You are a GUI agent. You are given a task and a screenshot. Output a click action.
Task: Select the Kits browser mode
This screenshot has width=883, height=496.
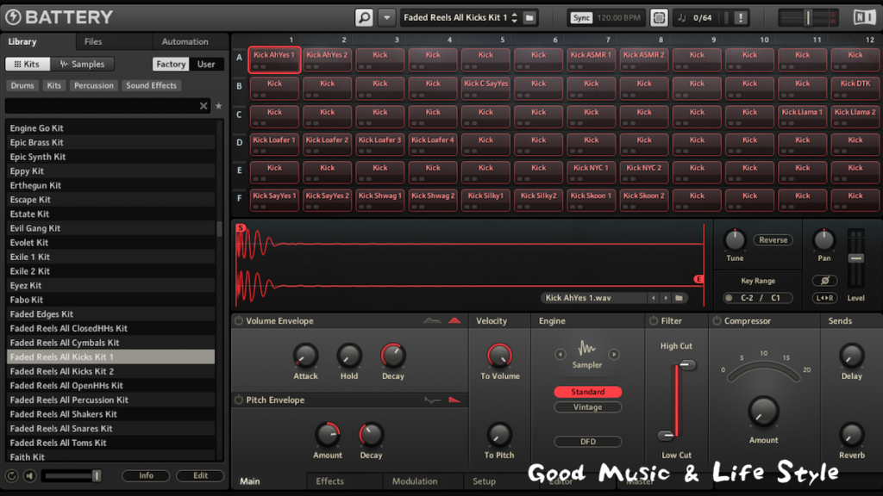click(27, 64)
